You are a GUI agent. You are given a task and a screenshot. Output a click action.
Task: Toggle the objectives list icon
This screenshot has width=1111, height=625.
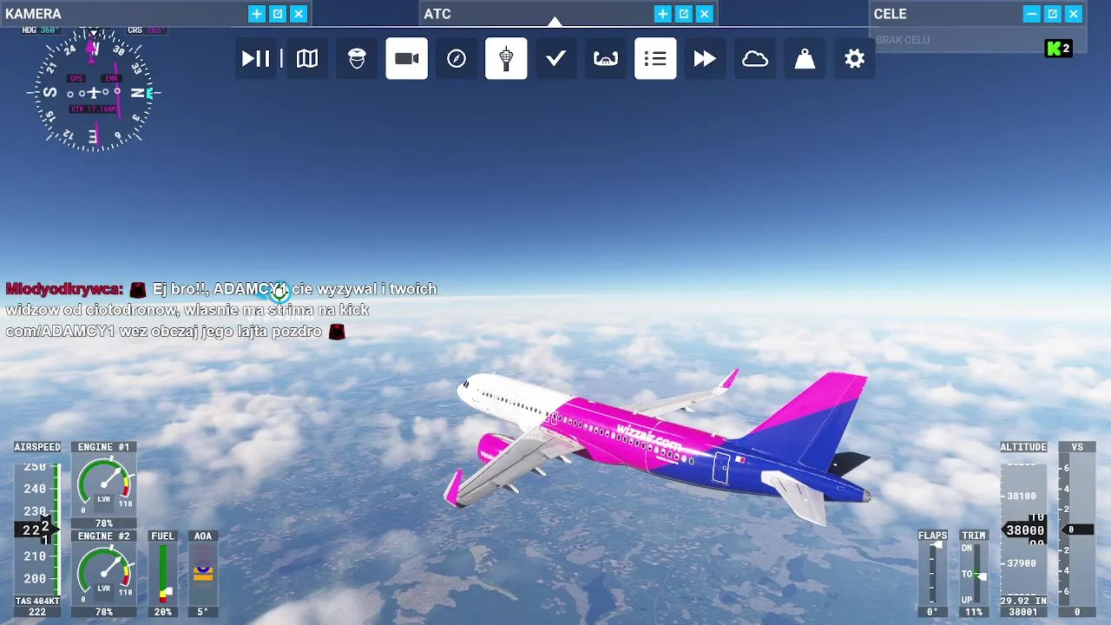coord(655,58)
